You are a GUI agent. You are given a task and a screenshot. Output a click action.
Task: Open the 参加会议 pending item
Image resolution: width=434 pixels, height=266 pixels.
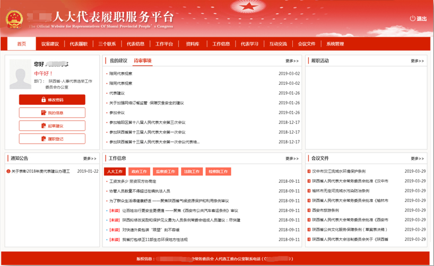[x=117, y=112]
